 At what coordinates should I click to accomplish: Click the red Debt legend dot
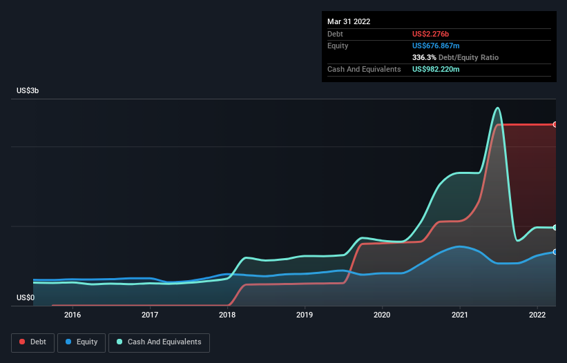[22, 342]
